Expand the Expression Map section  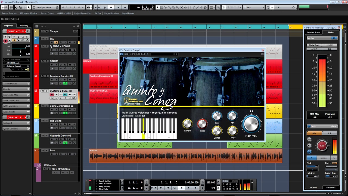[16, 95]
